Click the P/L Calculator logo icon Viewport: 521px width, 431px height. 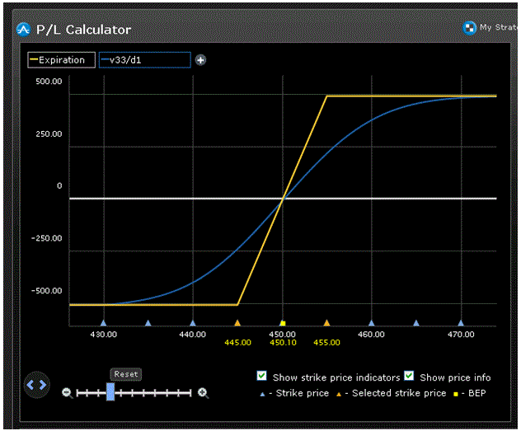pyautogui.click(x=22, y=30)
